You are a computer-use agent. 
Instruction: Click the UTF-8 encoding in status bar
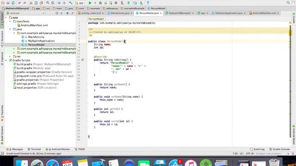[250, 154]
